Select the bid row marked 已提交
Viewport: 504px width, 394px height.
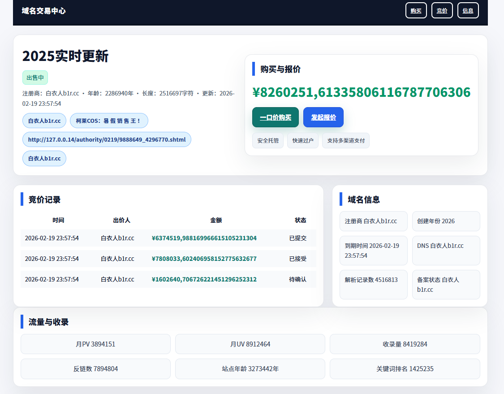pyautogui.click(x=168, y=238)
